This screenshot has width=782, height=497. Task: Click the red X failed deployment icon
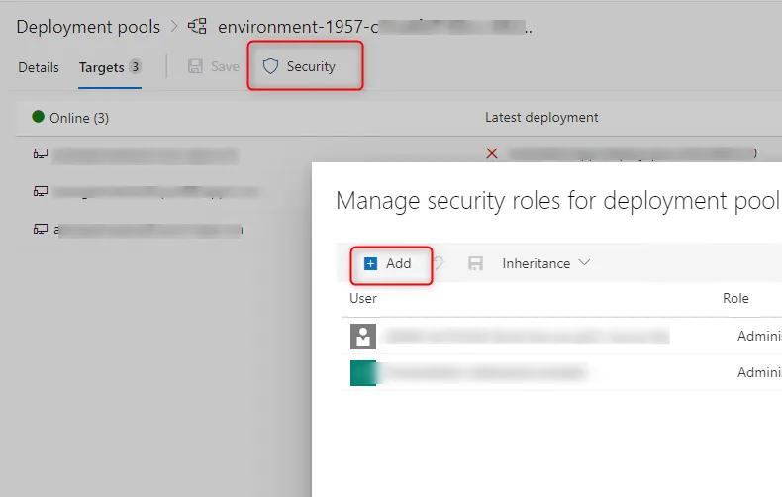pyautogui.click(x=492, y=154)
